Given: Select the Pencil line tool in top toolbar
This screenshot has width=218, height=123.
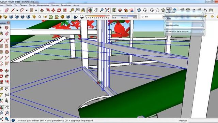Looking at the screenshot, I should (x=13, y=10).
